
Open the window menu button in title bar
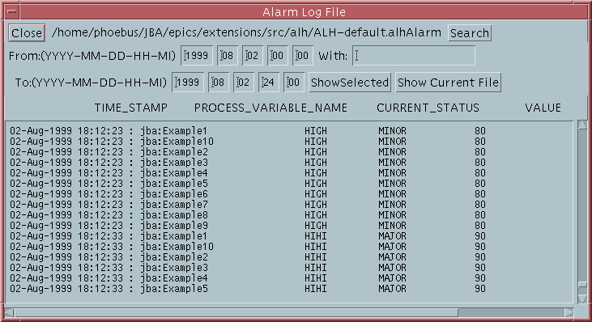[x=12, y=11]
